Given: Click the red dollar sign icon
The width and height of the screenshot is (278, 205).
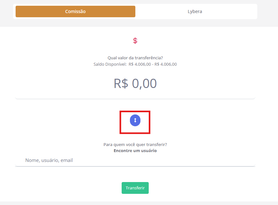Looking at the screenshot, I should pyautogui.click(x=135, y=41).
